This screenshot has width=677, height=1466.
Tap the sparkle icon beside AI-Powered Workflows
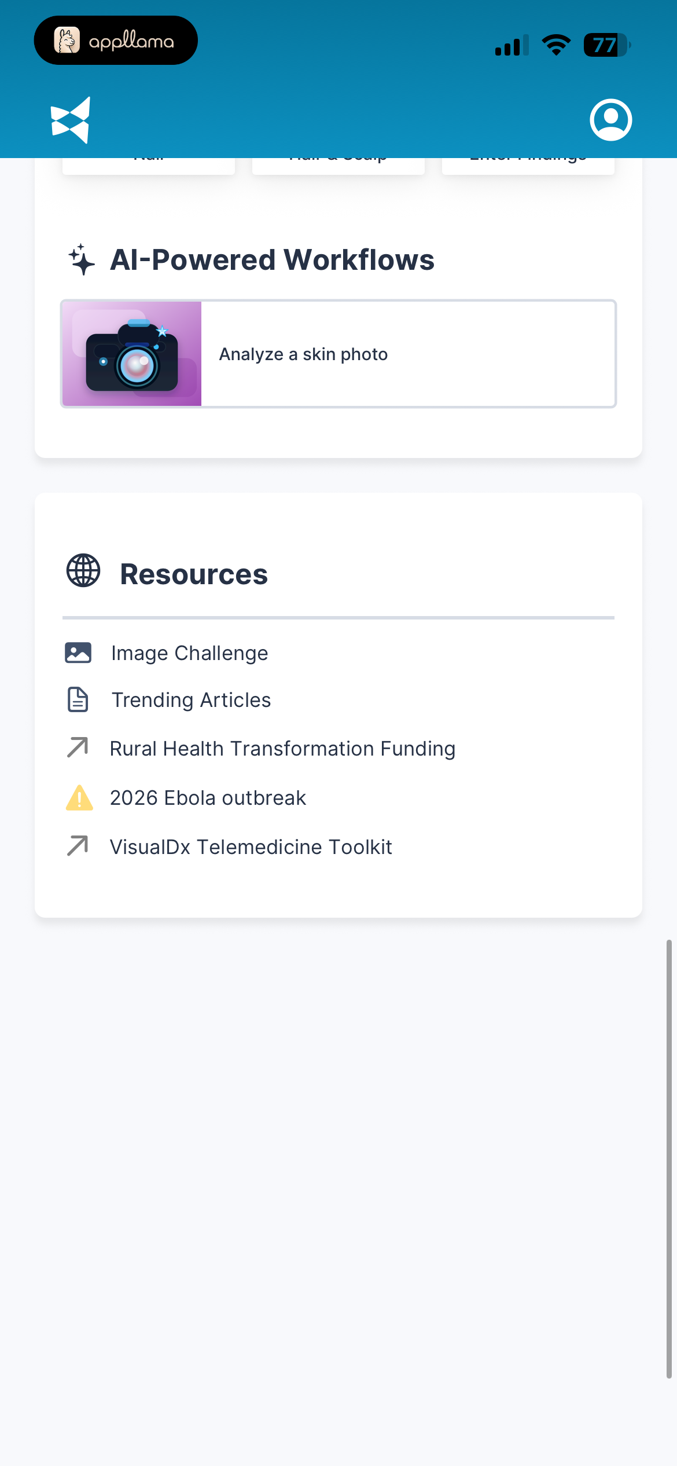tap(82, 259)
